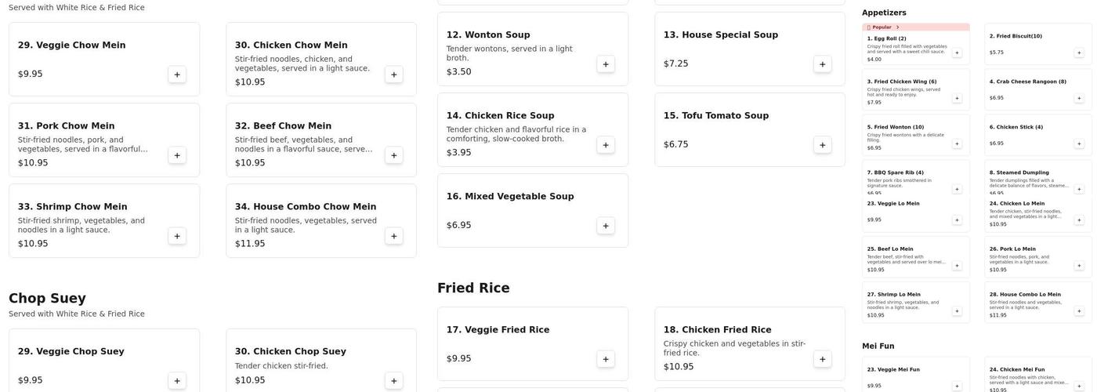This screenshot has height=392, width=1097.
Task: Add Chicken Fried Rice with plus button
Action: (822, 359)
